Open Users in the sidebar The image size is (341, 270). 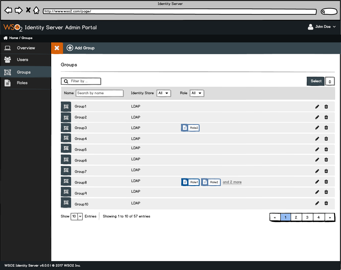[x=26, y=60]
